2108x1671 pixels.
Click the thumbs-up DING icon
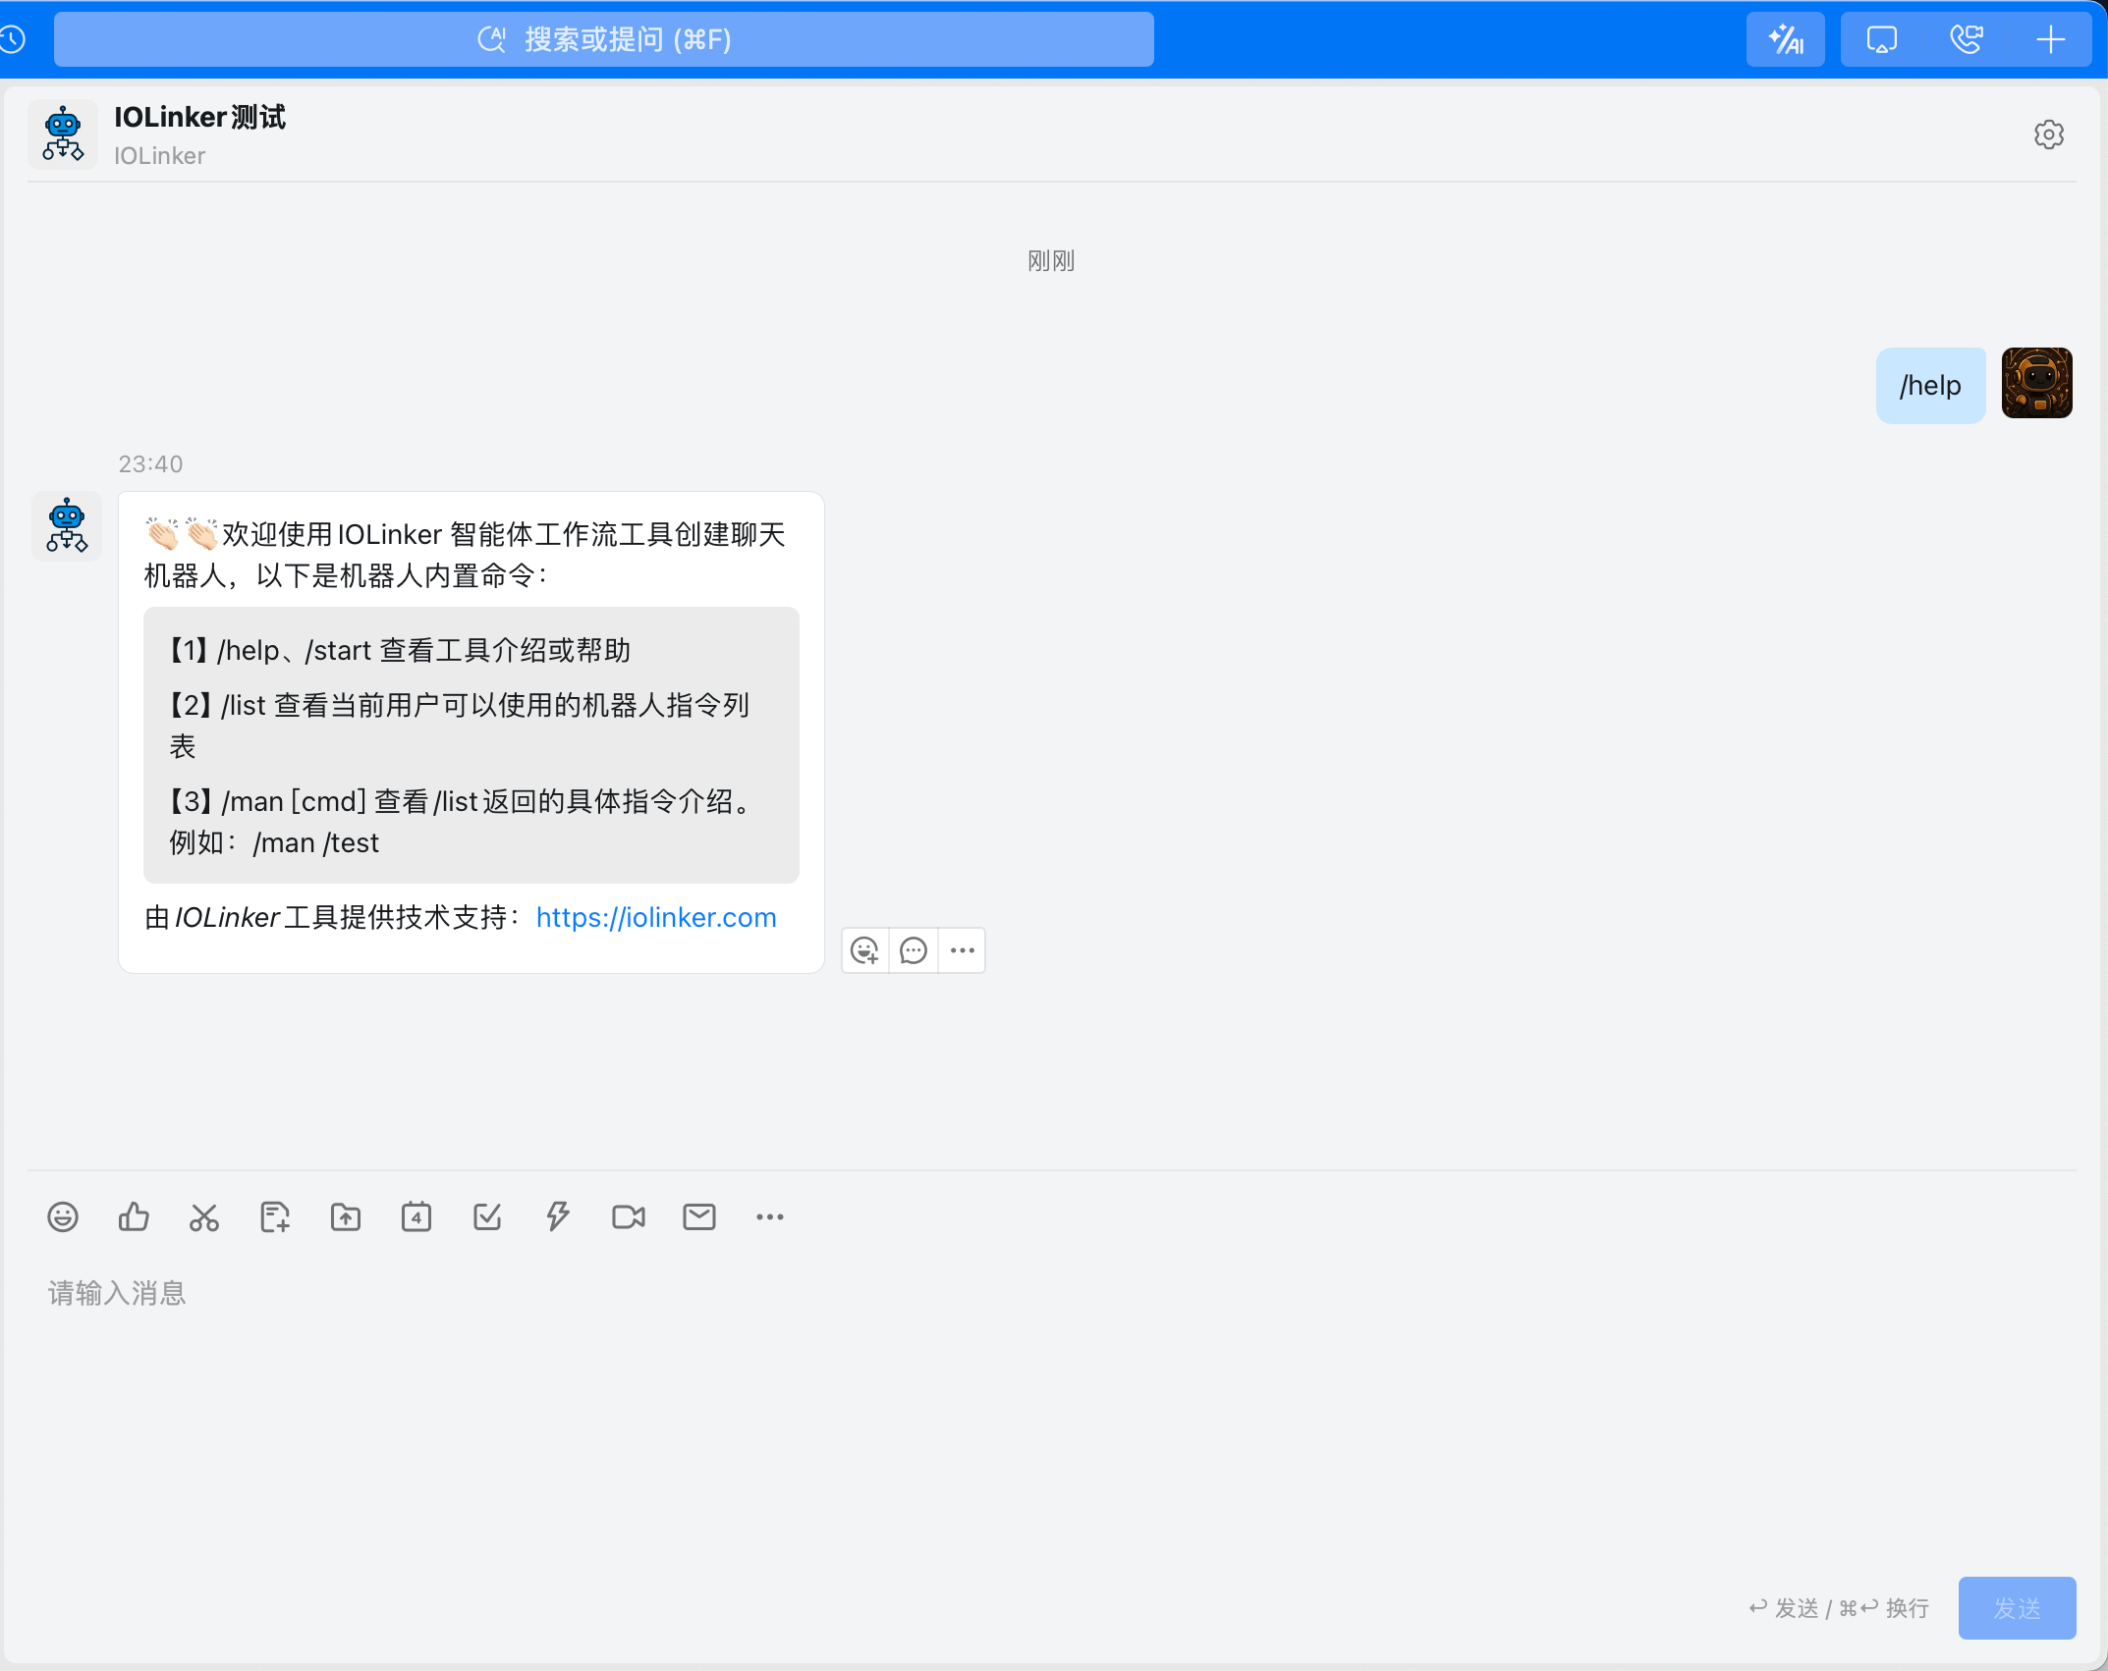click(x=134, y=1217)
